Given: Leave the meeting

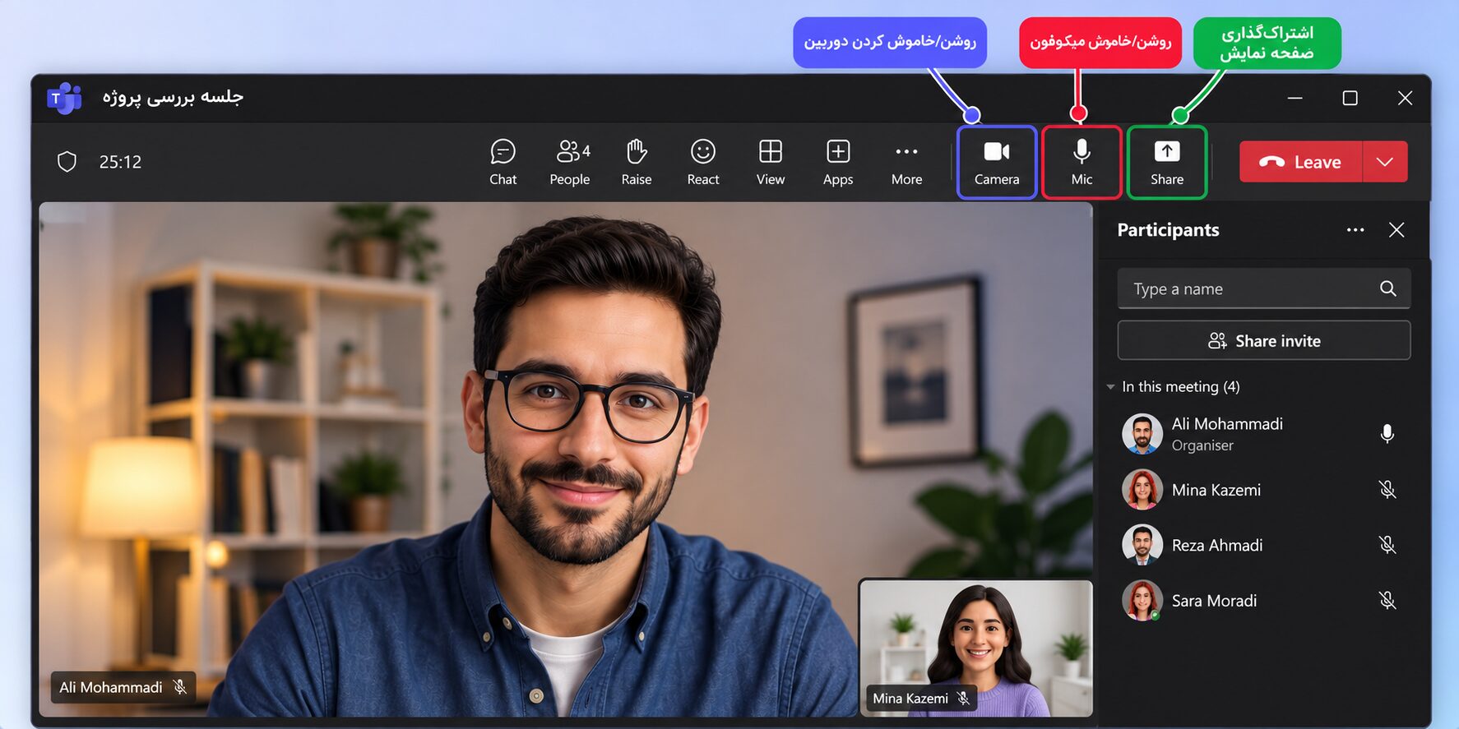Looking at the screenshot, I should (1301, 162).
